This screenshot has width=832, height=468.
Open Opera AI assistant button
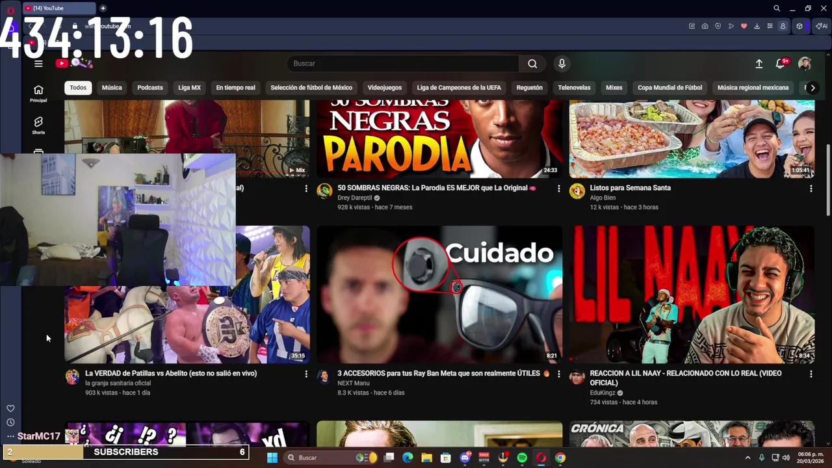pos(822,26)
